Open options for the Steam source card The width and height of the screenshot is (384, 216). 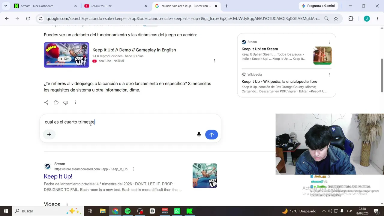point(329,42)
